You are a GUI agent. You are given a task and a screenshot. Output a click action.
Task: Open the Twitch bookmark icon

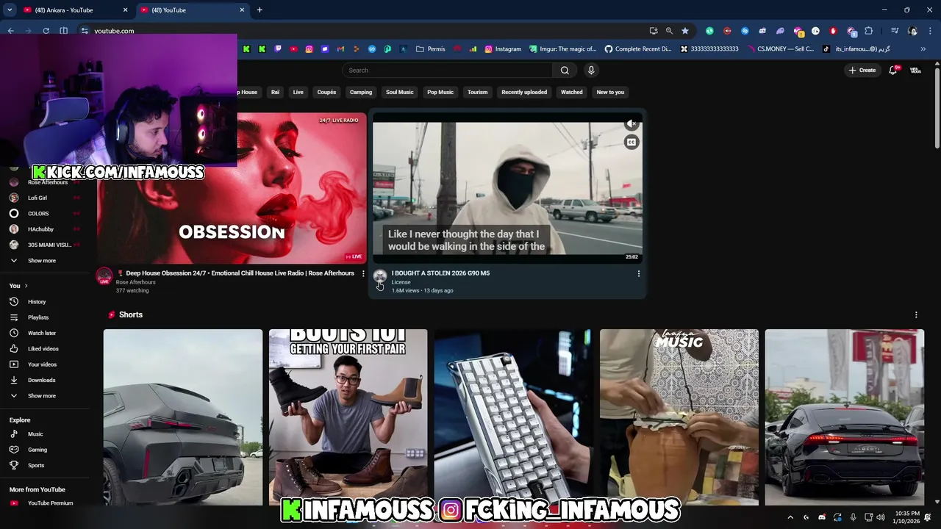278,49
